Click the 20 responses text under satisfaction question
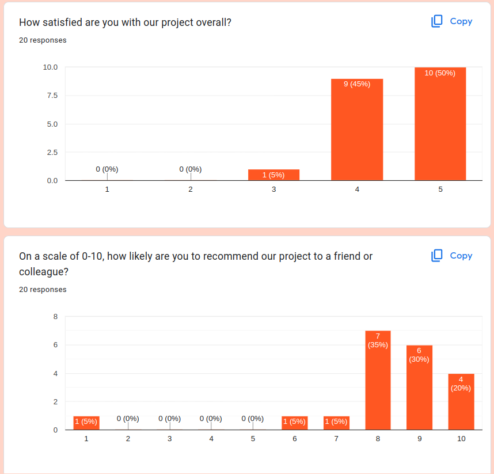The width and height of the screenshot is (494, 474). (x=43, y=40)
